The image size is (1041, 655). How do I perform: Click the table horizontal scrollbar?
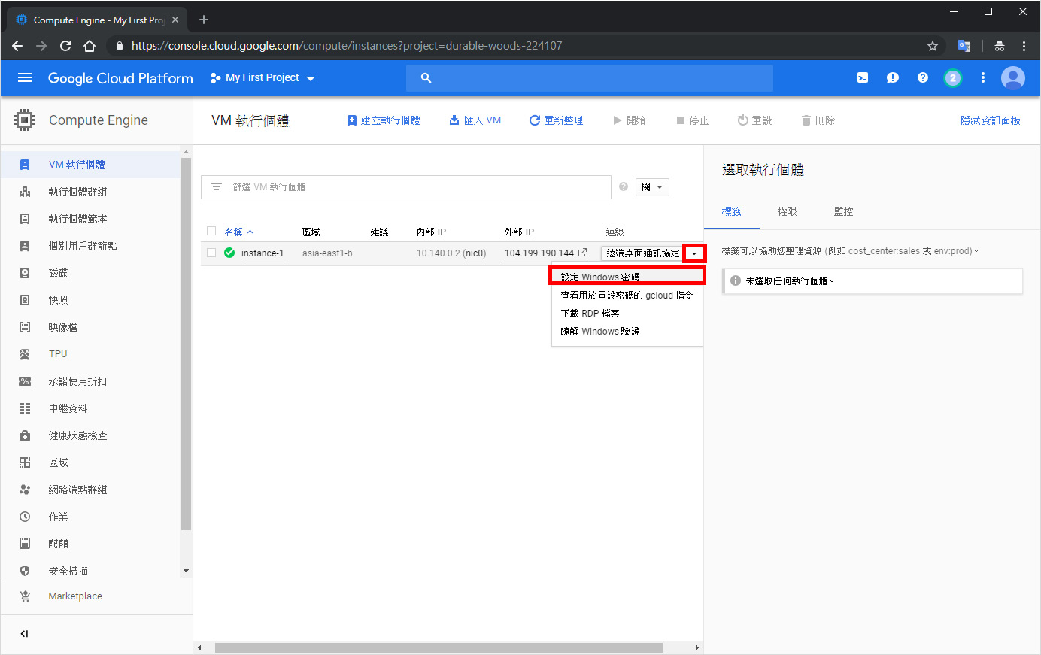coord(439,647)
